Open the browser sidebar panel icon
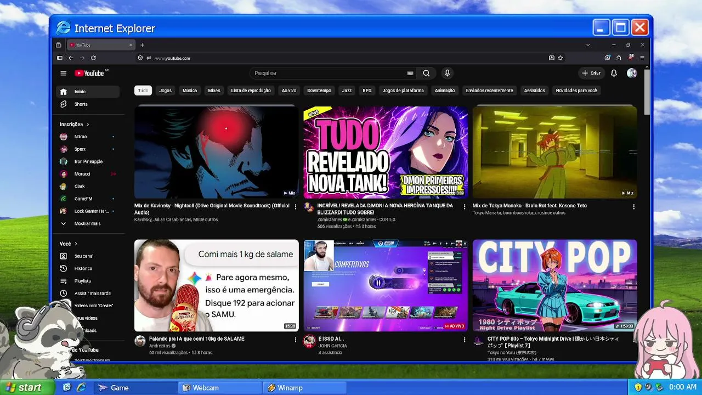Image resolution: width=702 pixels, height=395 pixels. pyautogui.click(x=60, y=58)
